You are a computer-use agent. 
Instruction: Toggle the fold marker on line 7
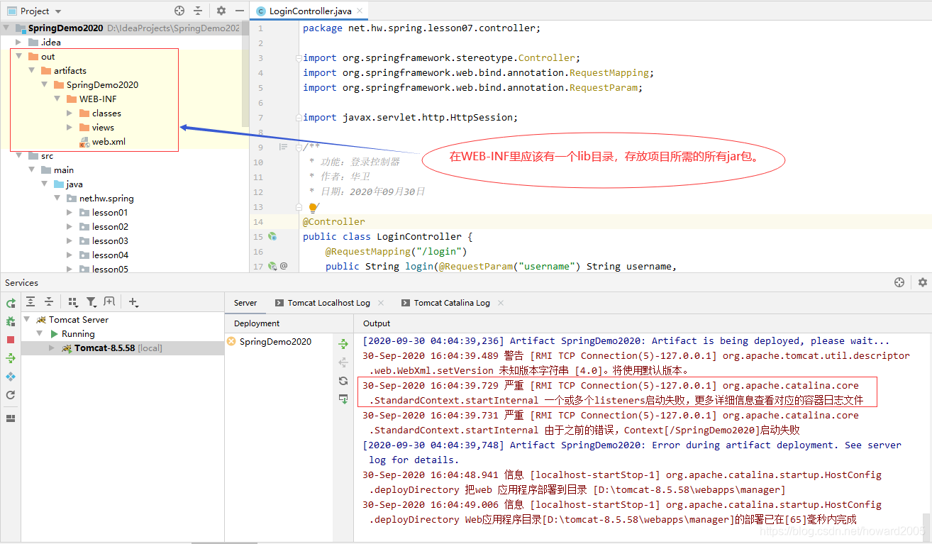299,118
